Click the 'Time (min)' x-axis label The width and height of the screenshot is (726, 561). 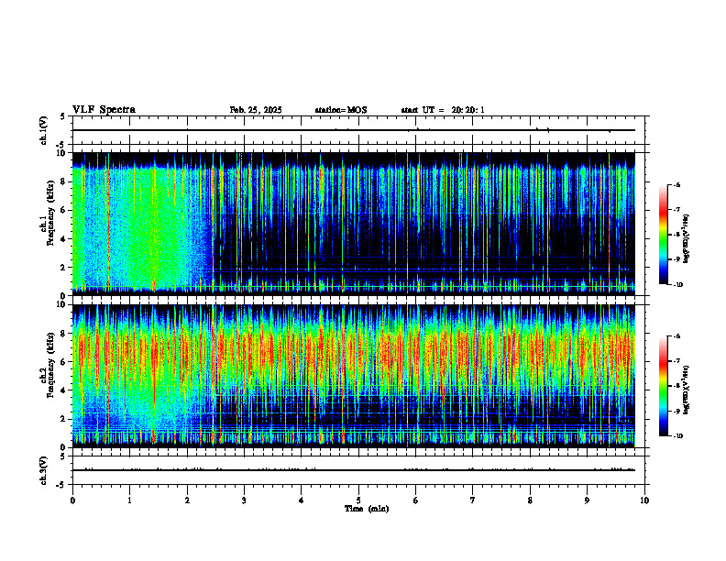coord(367,509)
